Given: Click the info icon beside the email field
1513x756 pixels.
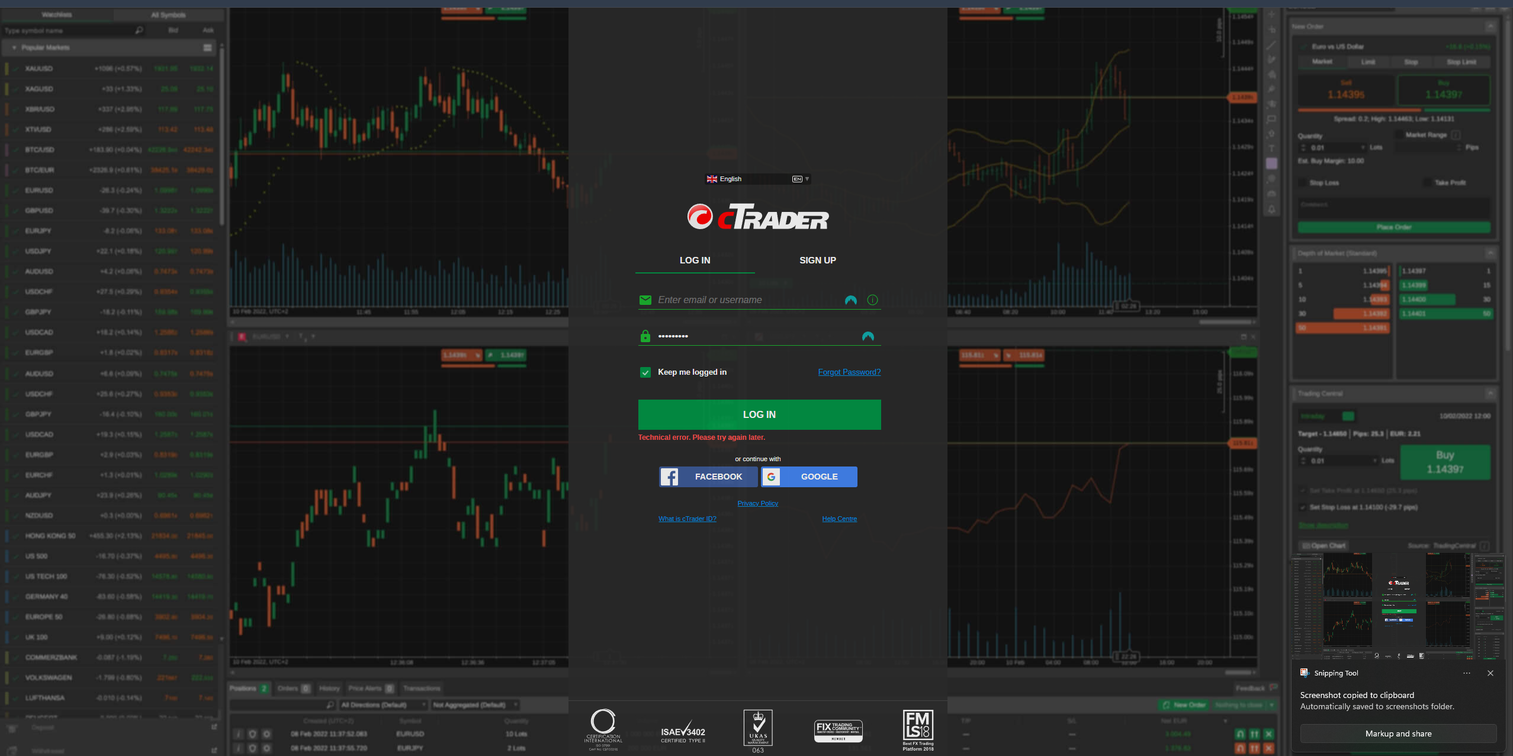Looking at the screenshot, I should (872, 300).
